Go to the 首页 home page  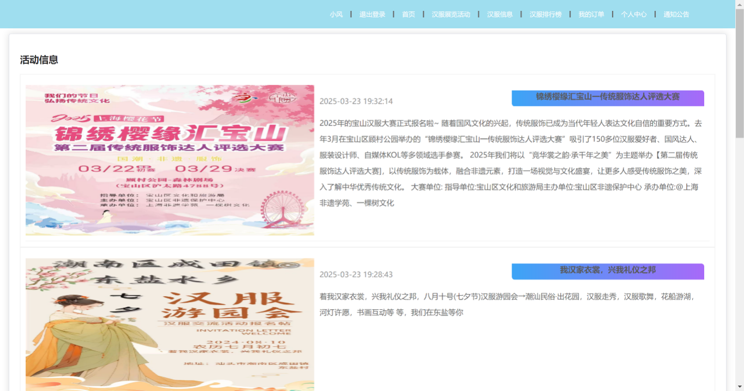pos(409,15)
